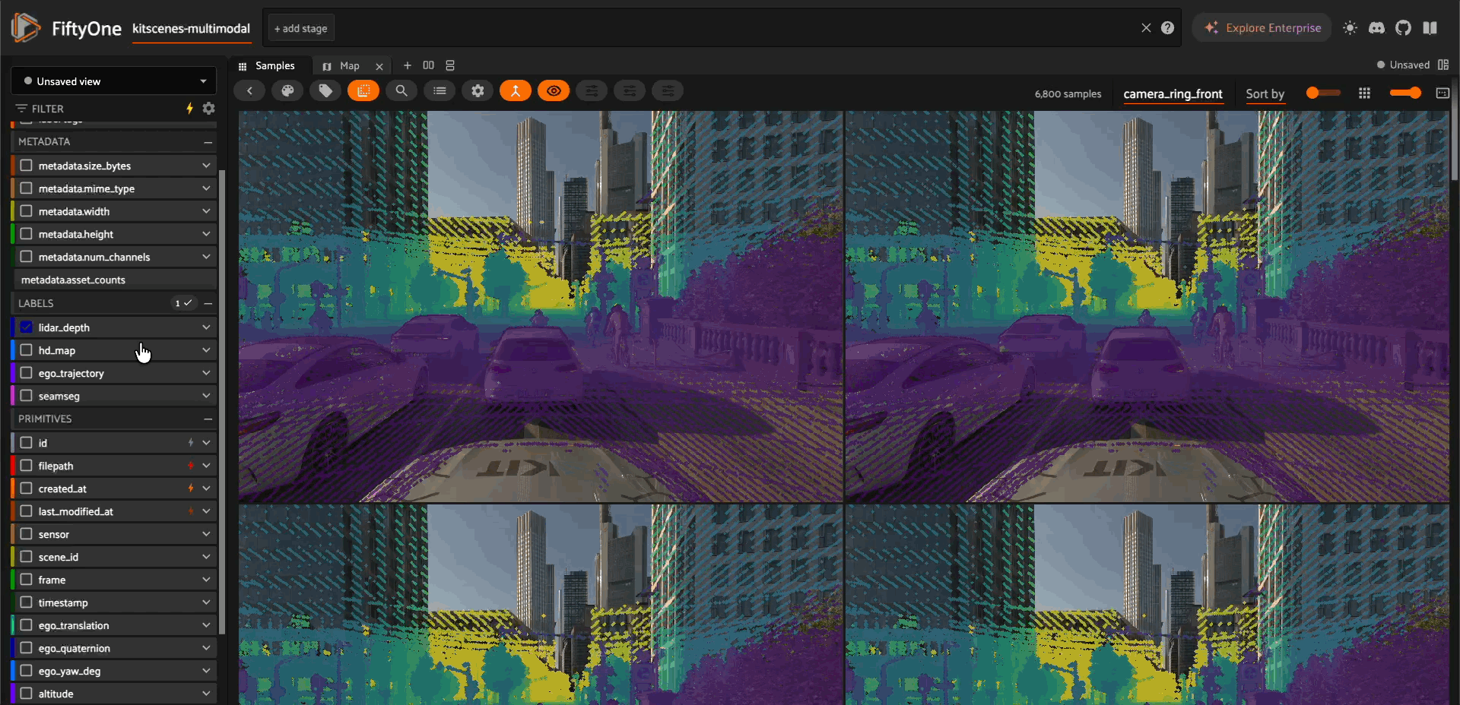Adjust the left orange slider near Sort by
This screenshot has width=1460, height=705.
pyautogui.click(x=1323, y=93)
